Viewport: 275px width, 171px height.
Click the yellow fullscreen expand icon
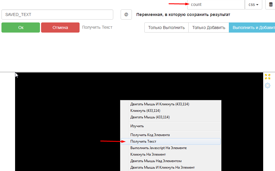coord(268,77)
